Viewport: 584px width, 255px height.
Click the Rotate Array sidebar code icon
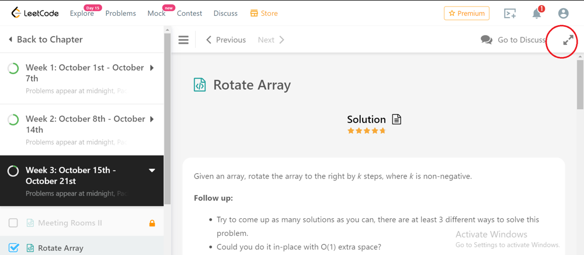[30, 248]
